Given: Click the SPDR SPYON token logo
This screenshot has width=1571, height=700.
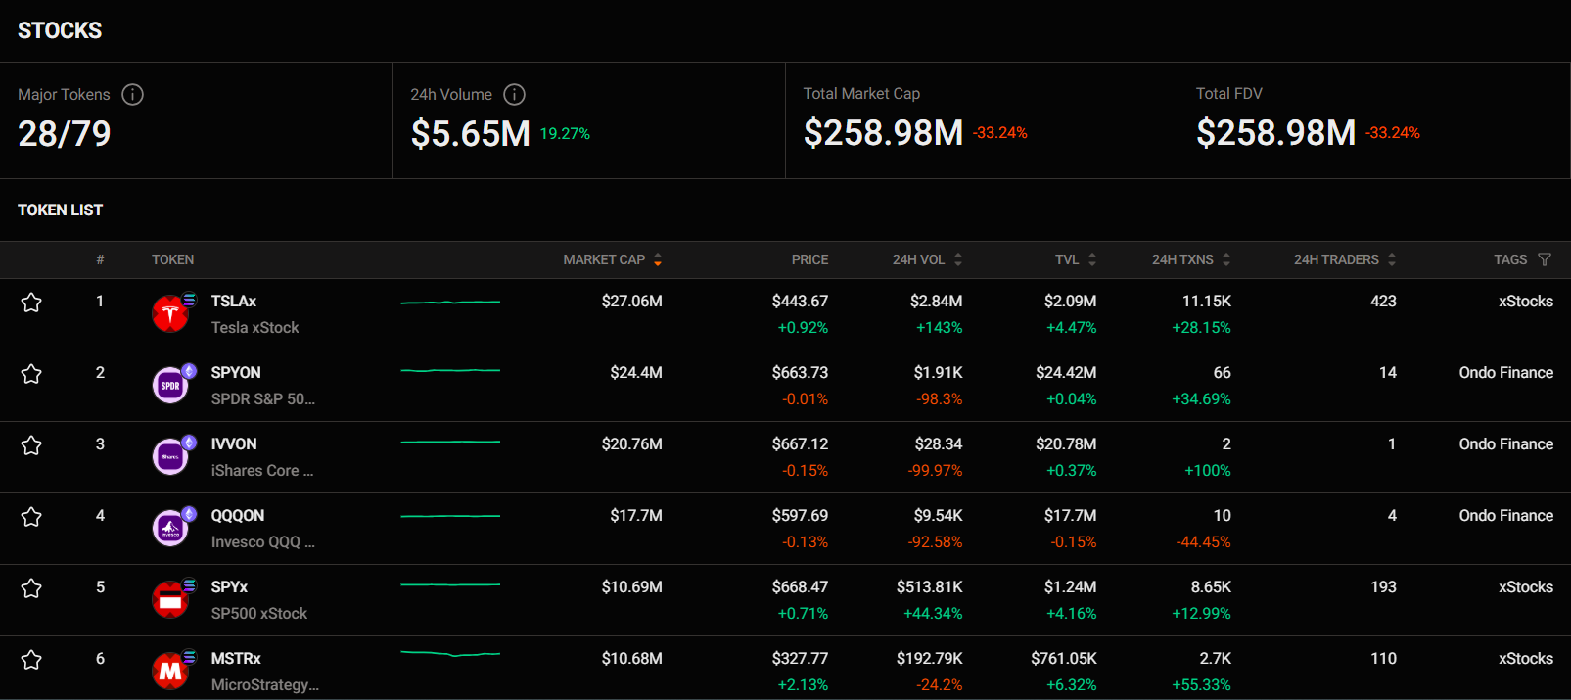Looking at the screenshot, I should point(171,386).
